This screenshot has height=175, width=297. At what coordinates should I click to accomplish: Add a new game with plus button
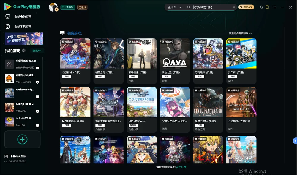[x=22, y=139]
